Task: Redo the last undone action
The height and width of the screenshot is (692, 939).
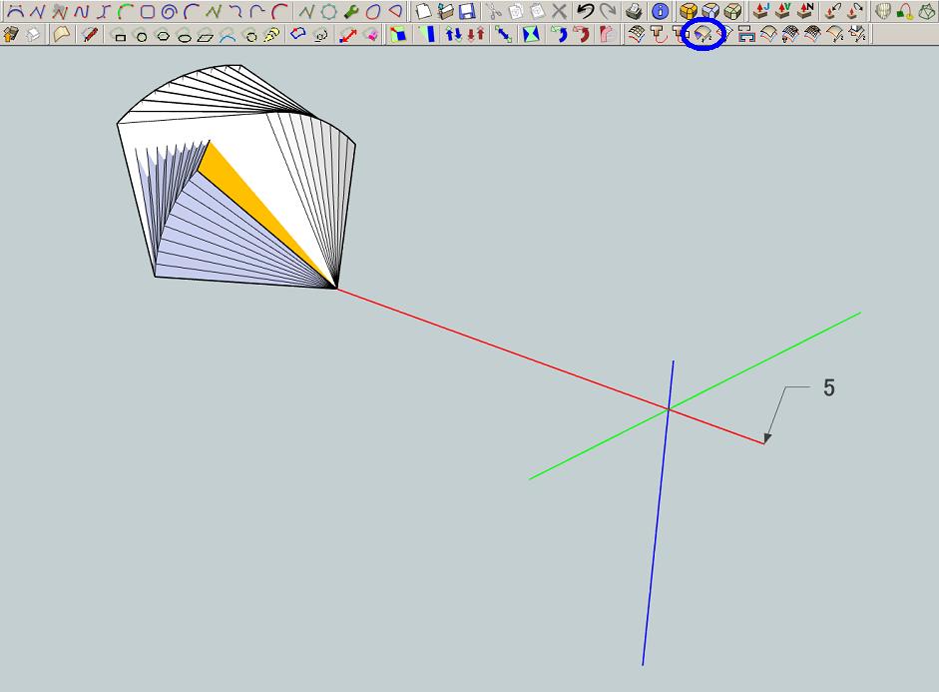Action: click(x=608, y=11)
